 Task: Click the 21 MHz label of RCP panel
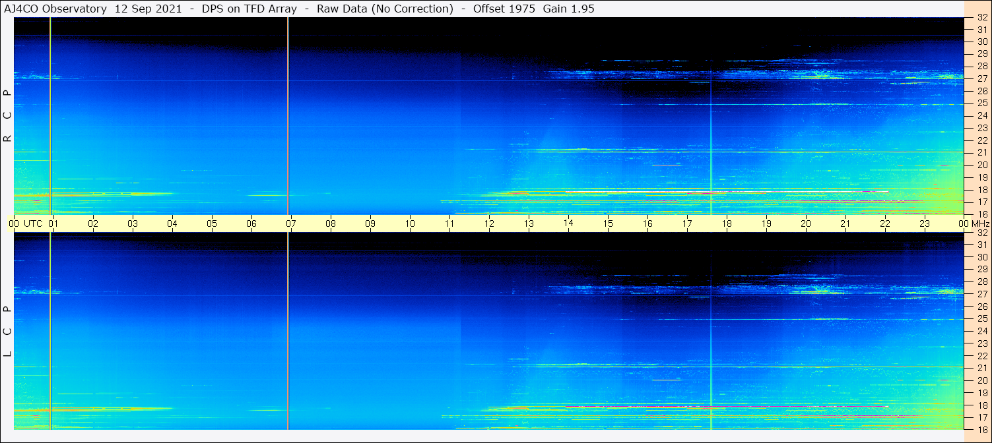click(981, 152)
